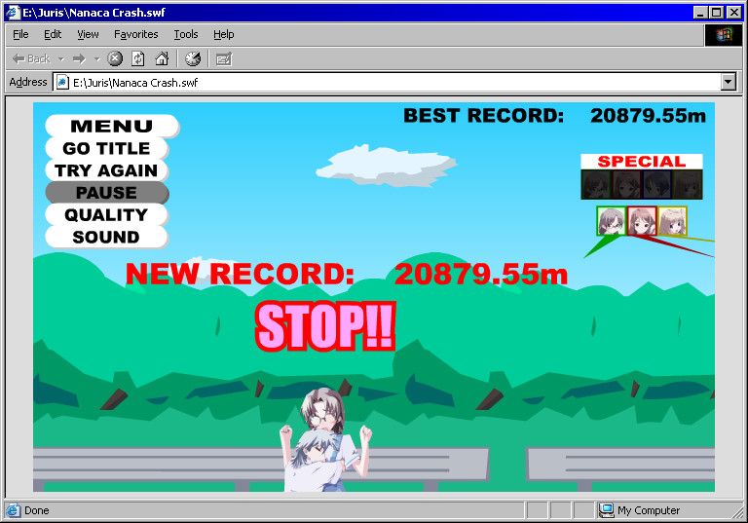The width and height of the screenshot is (748, 523).
Task: Click the Back arrow toolbar button
Action: tap(30, 59)
